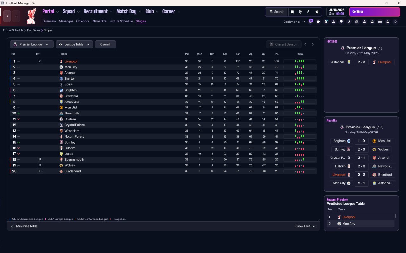
Task: Click Fixture Schedule in the breadcrumb
Action: 13,30
